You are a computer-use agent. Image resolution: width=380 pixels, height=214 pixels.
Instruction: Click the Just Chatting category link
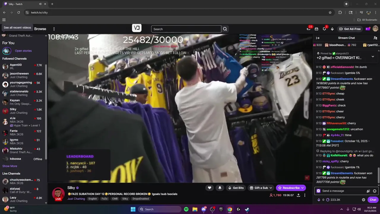76,199
